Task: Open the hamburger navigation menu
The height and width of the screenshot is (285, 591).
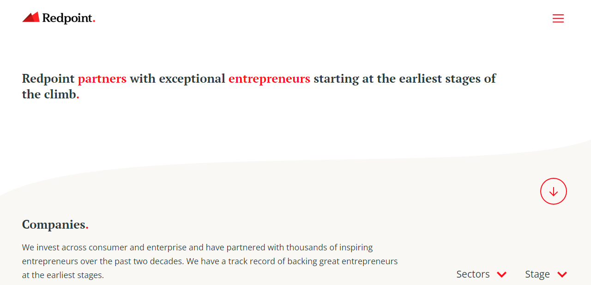Action: coord(558,18)
